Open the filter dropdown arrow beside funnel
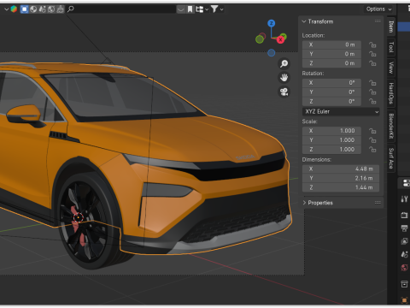Viewport: 410px width, 308px height. (x=221, y=9)
